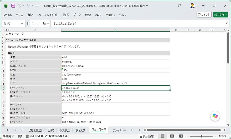Open the 自動化 ribbon tab
Image resolution: width=231 pixels, height=139 pixels.
tap(110, 15)
